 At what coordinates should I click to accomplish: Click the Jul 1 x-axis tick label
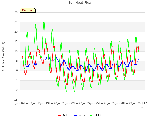coord(145,103)
